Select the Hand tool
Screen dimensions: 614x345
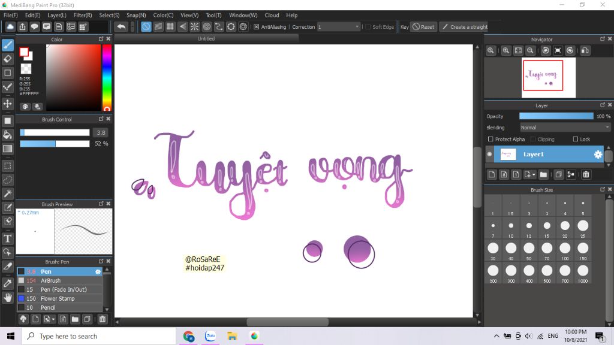tap(7, 298)
